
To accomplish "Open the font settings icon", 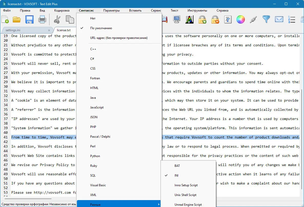I will (x=228, y=19).
